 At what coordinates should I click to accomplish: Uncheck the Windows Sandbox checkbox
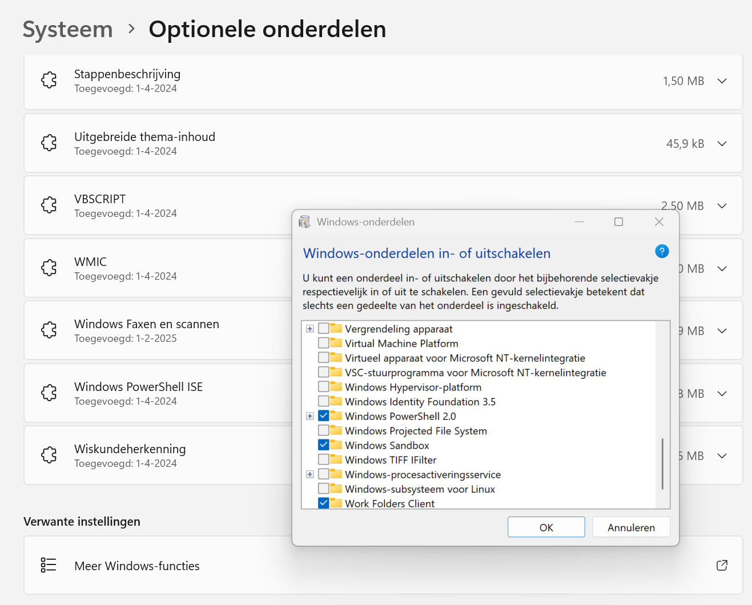tap(324, 445)
